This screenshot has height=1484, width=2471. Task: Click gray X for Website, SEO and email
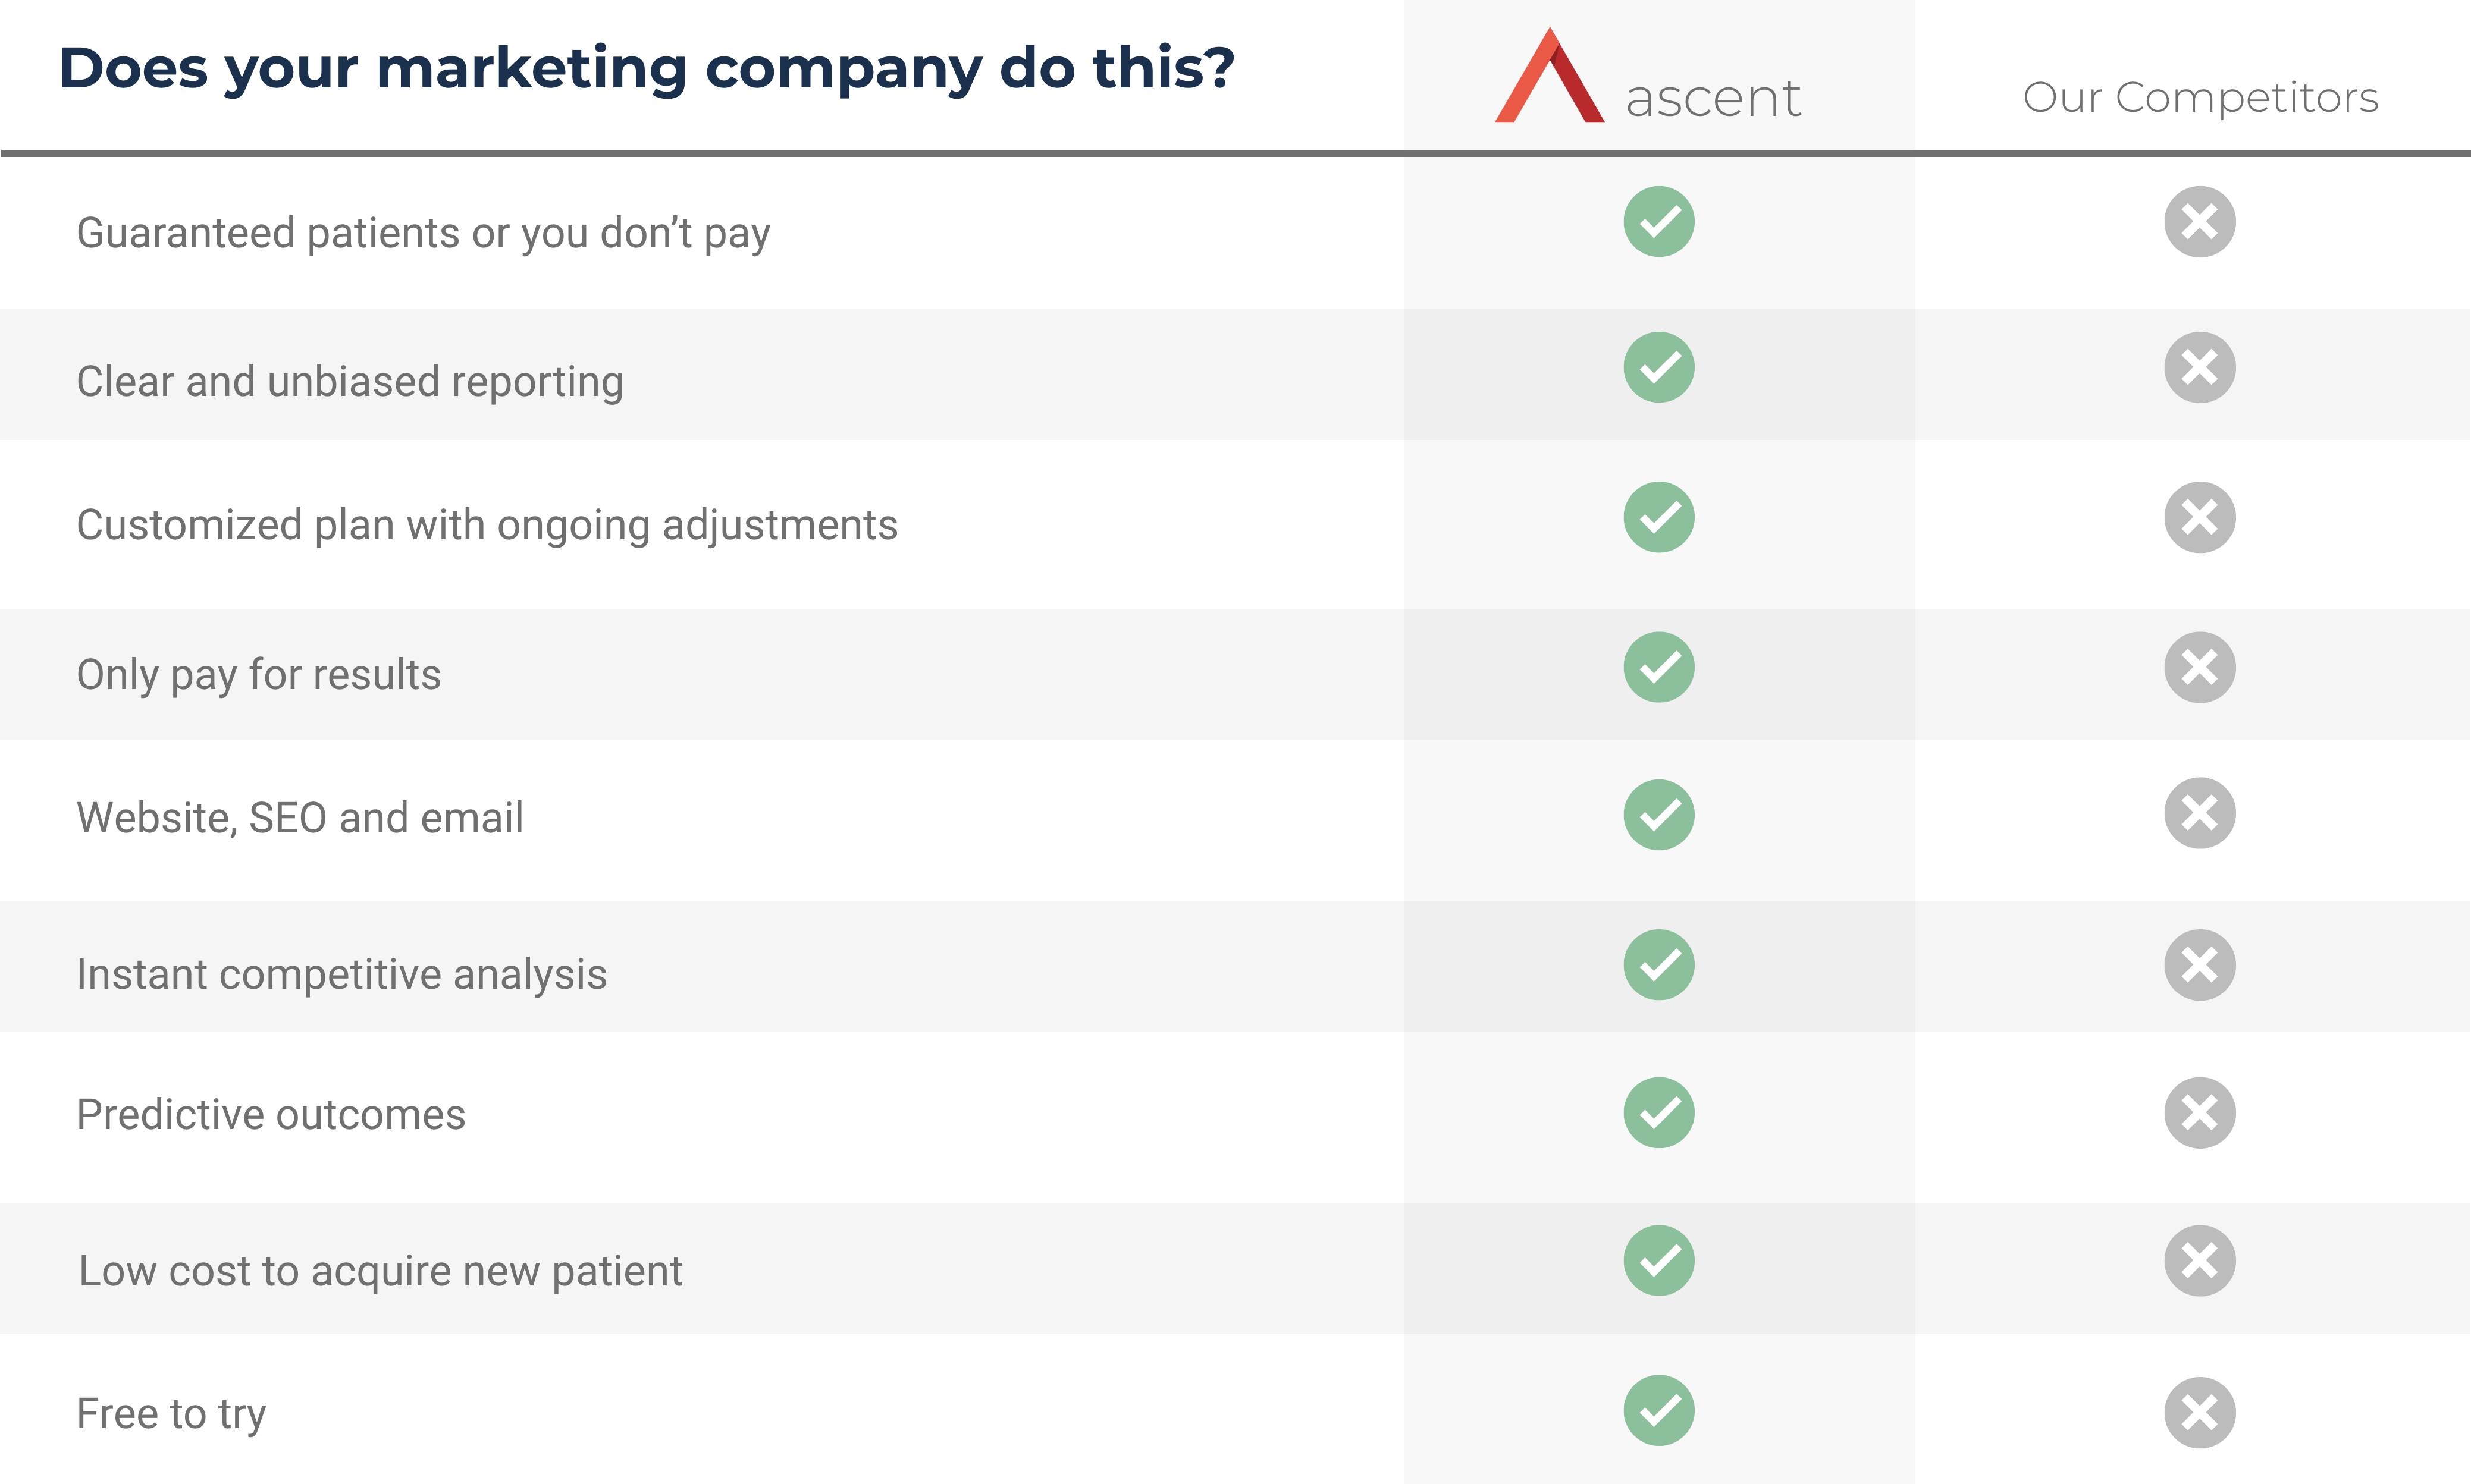[2199, 813]
